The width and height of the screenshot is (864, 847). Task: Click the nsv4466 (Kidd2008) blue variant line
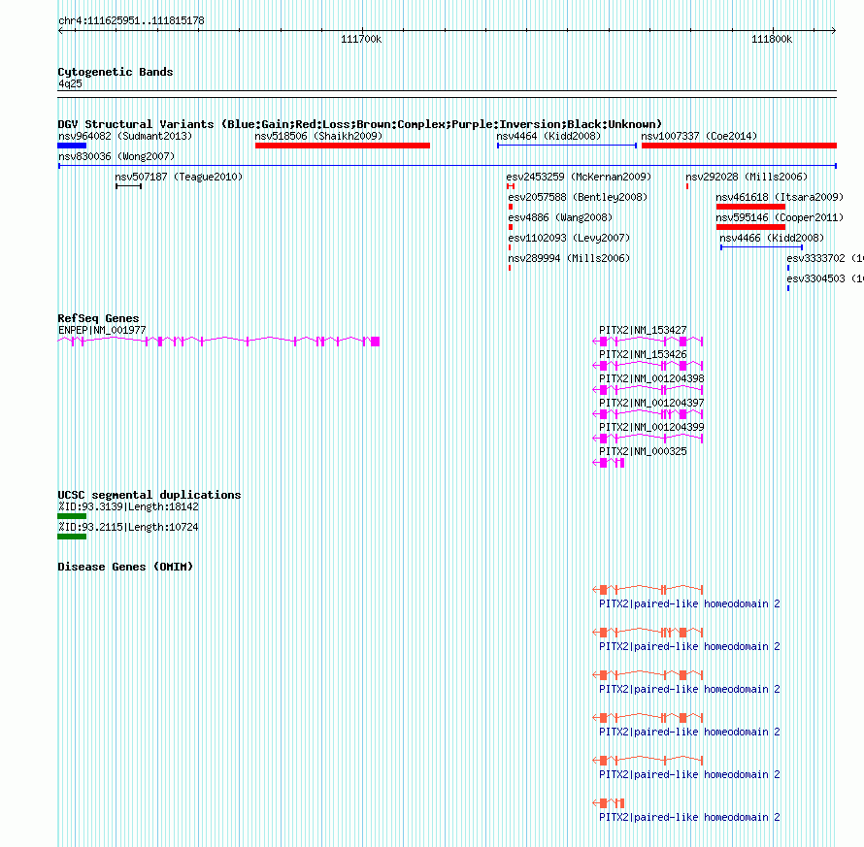[x=761, y=247]
